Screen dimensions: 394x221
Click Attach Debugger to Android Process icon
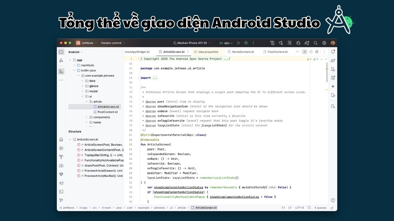tap(298, 43)
